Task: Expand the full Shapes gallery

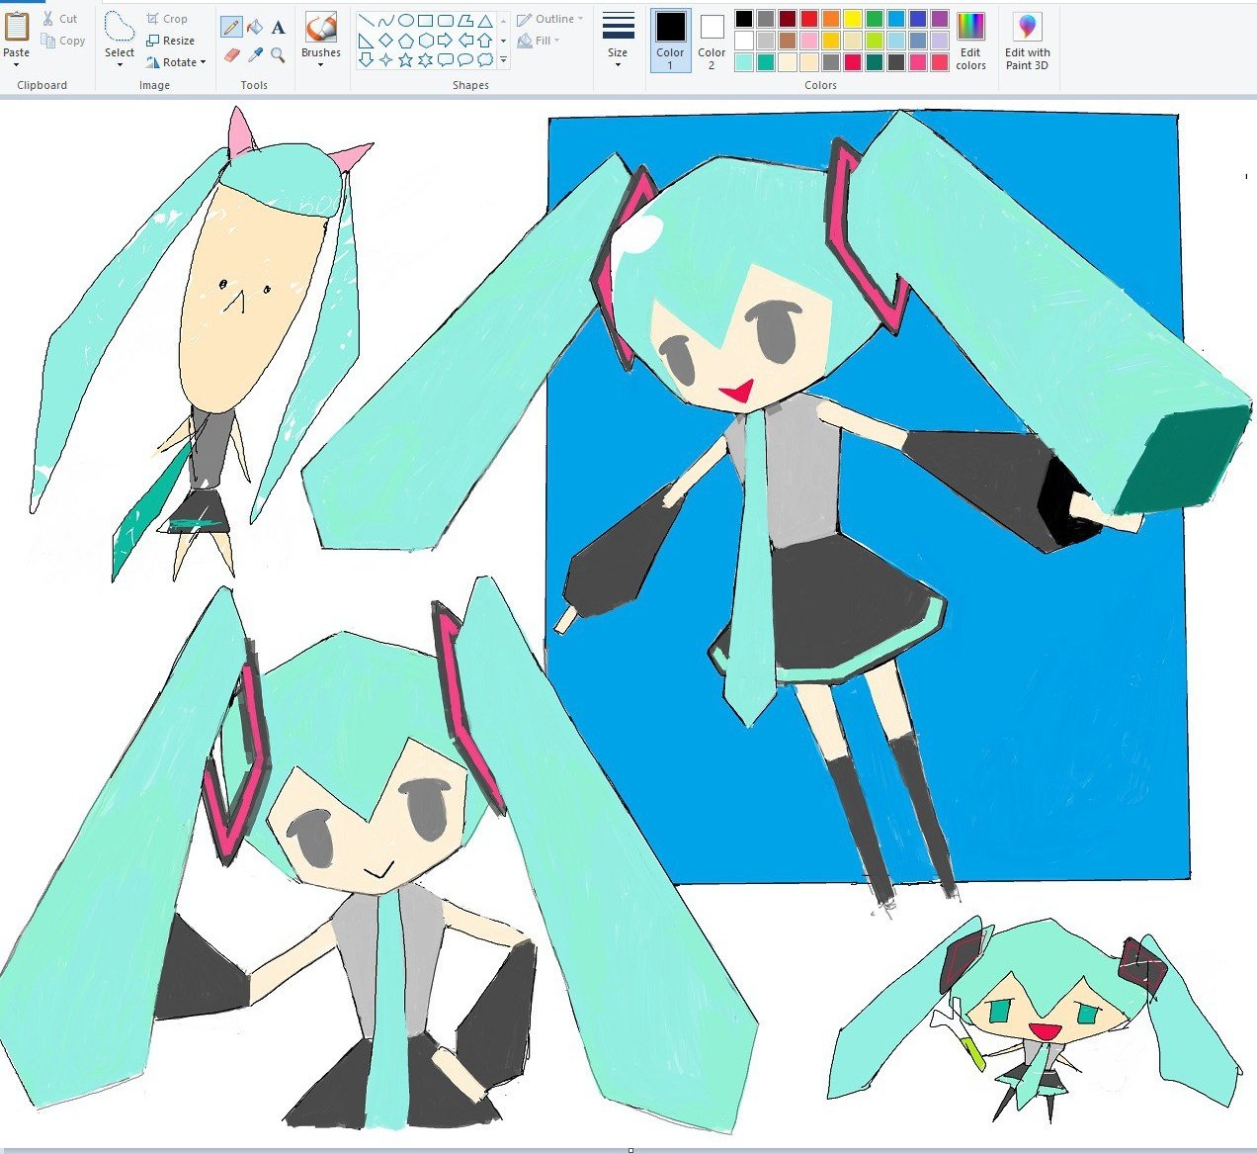Action: tap(503, 60)
